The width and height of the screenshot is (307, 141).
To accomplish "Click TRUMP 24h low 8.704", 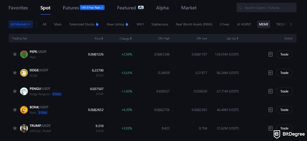I will tap(203, 128).
